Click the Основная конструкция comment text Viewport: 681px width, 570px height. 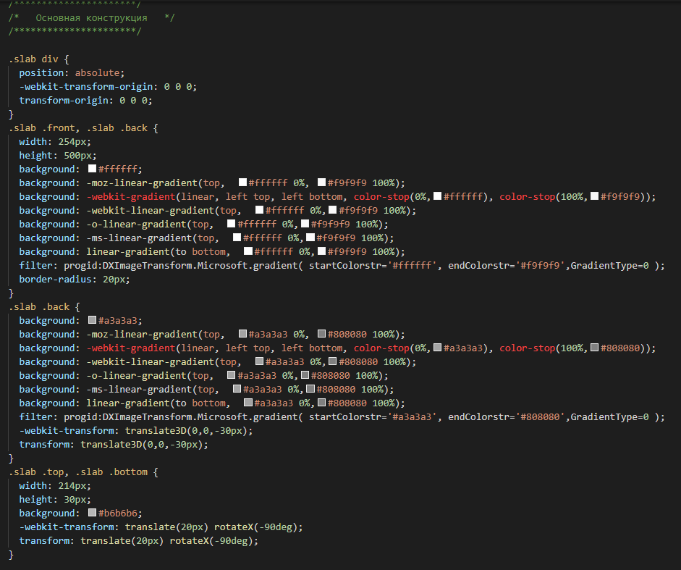coord(91,18)
